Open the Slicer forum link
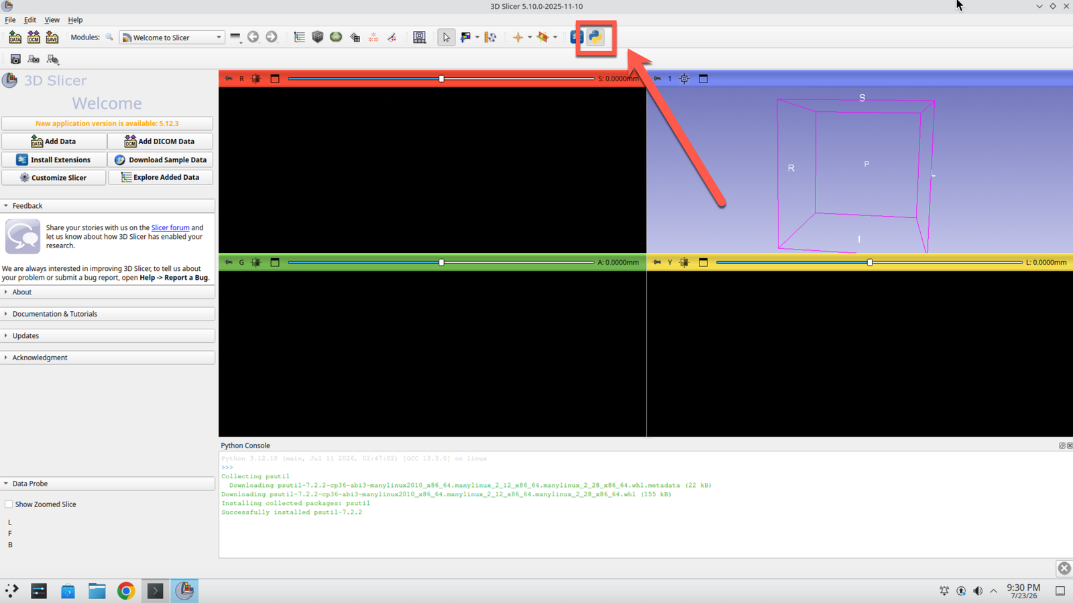 tap(170, 228)
